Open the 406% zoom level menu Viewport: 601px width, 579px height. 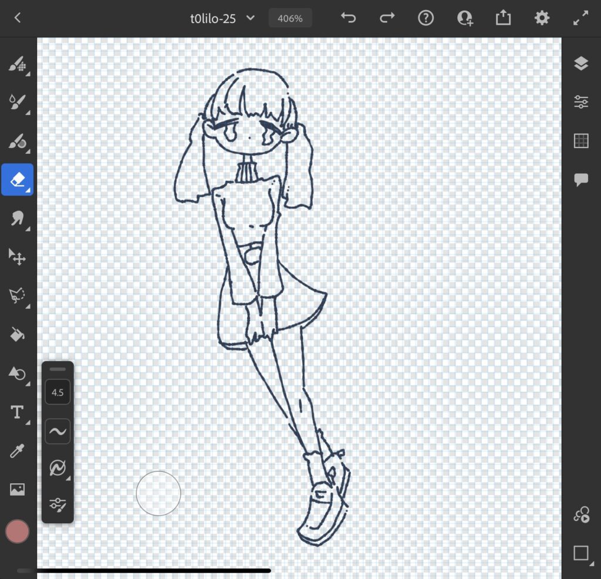pos(290,18)
